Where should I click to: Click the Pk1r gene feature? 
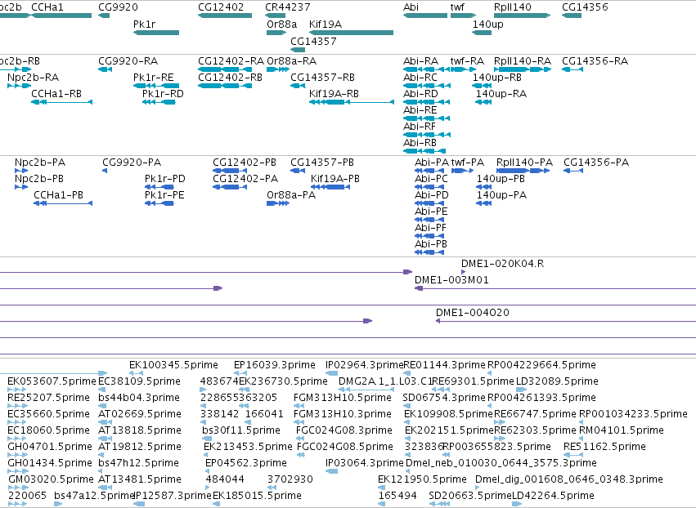point(156,33)
